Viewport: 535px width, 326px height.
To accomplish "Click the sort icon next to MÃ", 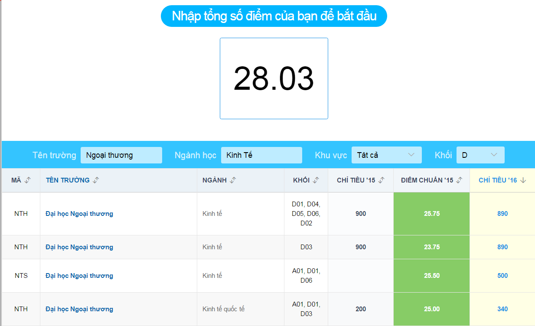I will (28, 180).
